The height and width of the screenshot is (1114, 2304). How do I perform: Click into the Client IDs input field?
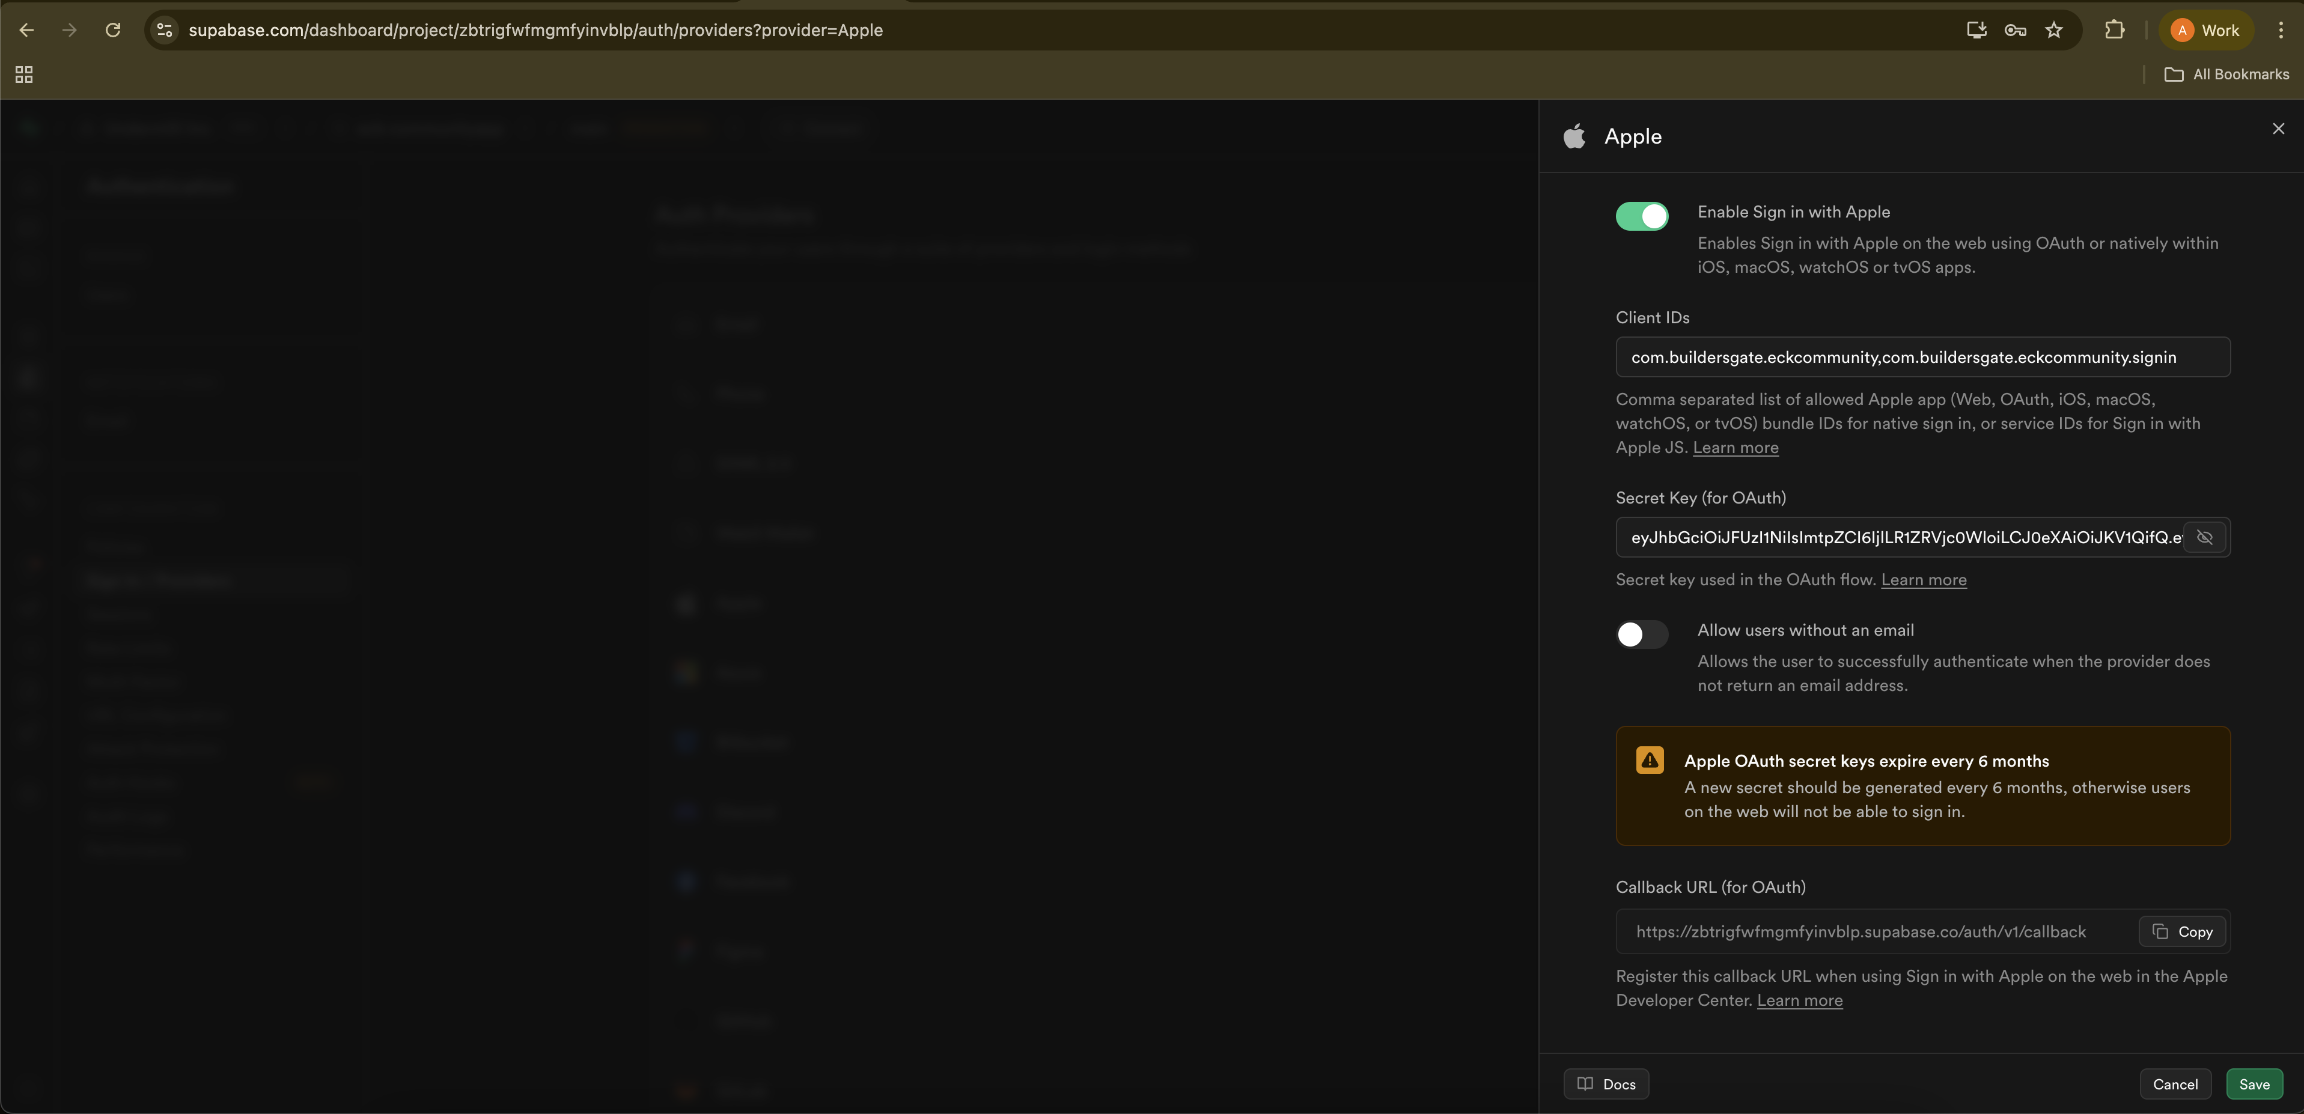(x=1923, y=358)
